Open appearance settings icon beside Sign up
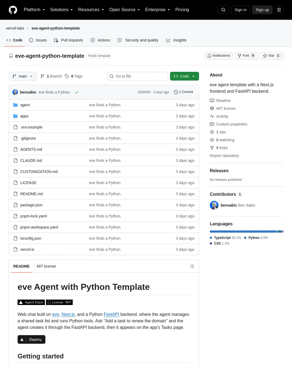The width and height of the screenshot is (292, 366). (279, 10)
